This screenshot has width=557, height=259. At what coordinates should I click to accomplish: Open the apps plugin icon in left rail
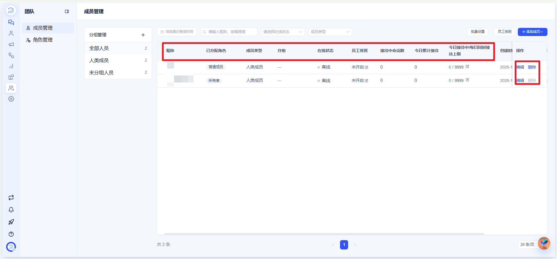11,77
